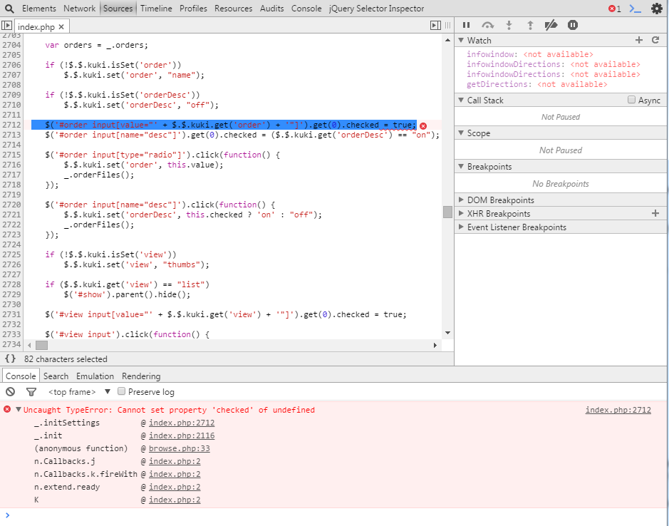Add a new watch expression
Viewport: 669px width, 526px height.
tap(639, 41)
